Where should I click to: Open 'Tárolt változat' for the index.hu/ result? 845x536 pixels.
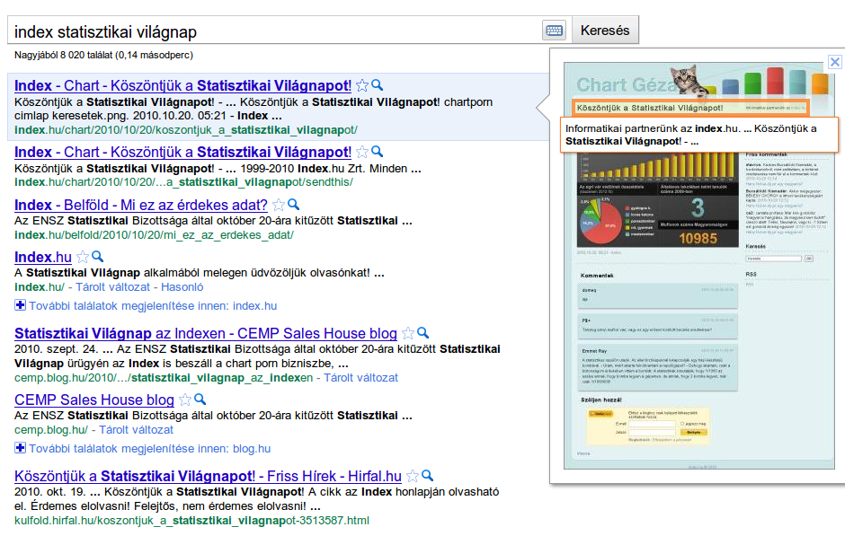112,286
